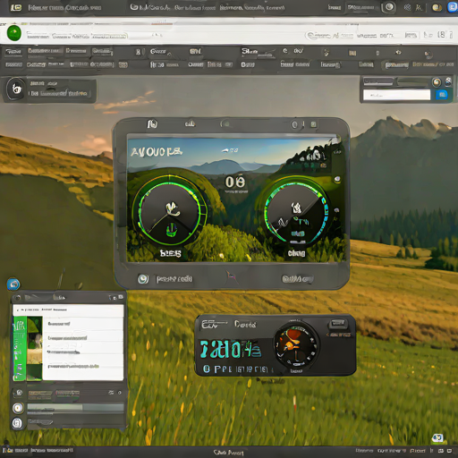
Task: Toggle the round switch in the gauge widget header
Action: pos(294,124)
